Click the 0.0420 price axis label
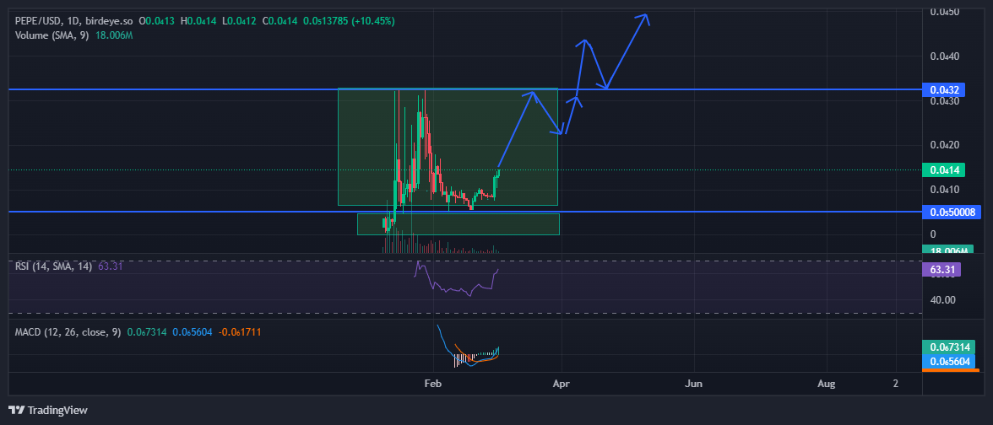This screenshot has height=425, width=993. pyautogui.click(x=944, y=145)
